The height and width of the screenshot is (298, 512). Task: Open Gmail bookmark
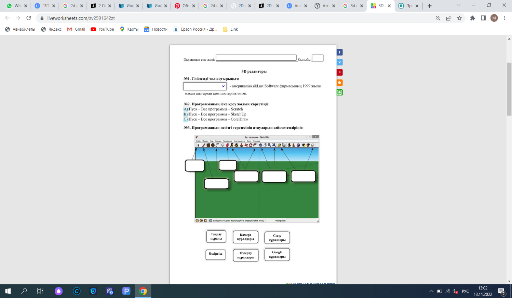[x=76, y=29]
